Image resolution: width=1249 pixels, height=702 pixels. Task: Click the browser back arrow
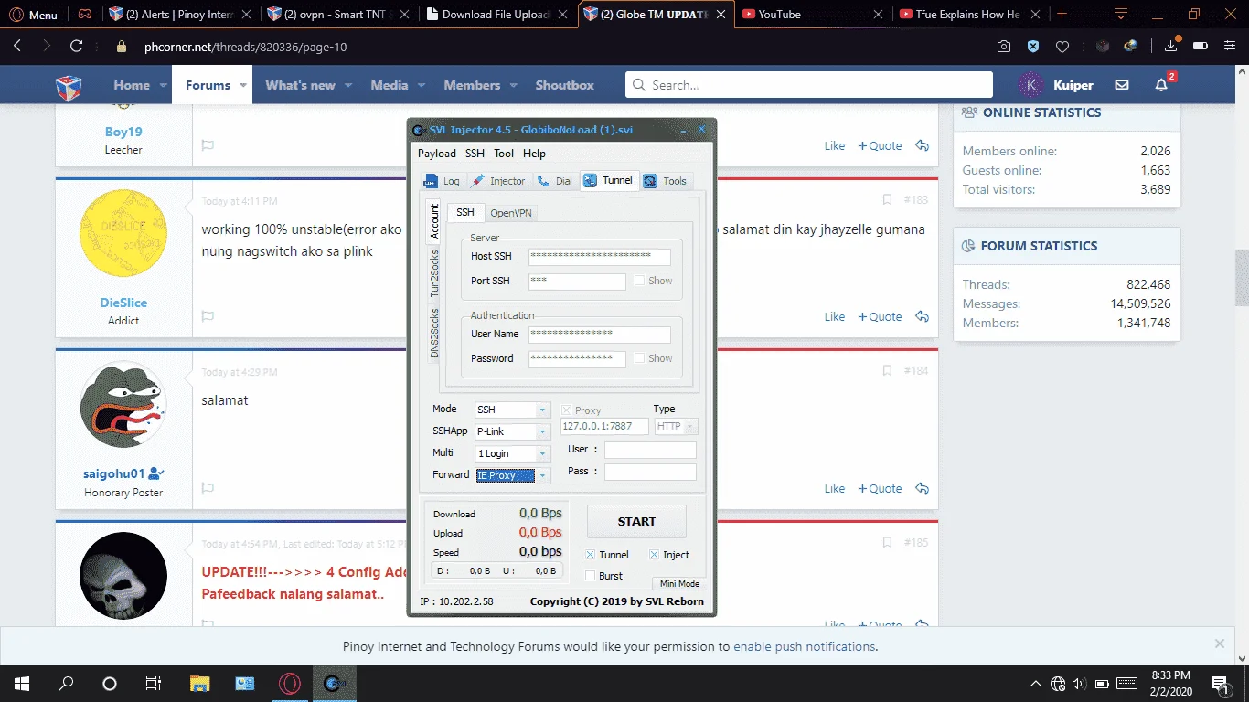17,46
